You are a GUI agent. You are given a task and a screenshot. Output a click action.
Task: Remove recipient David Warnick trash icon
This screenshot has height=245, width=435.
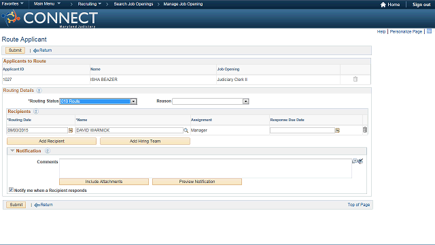(365, 130)
